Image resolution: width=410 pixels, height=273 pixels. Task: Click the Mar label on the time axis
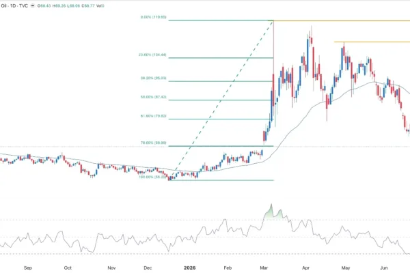(264, 268)
